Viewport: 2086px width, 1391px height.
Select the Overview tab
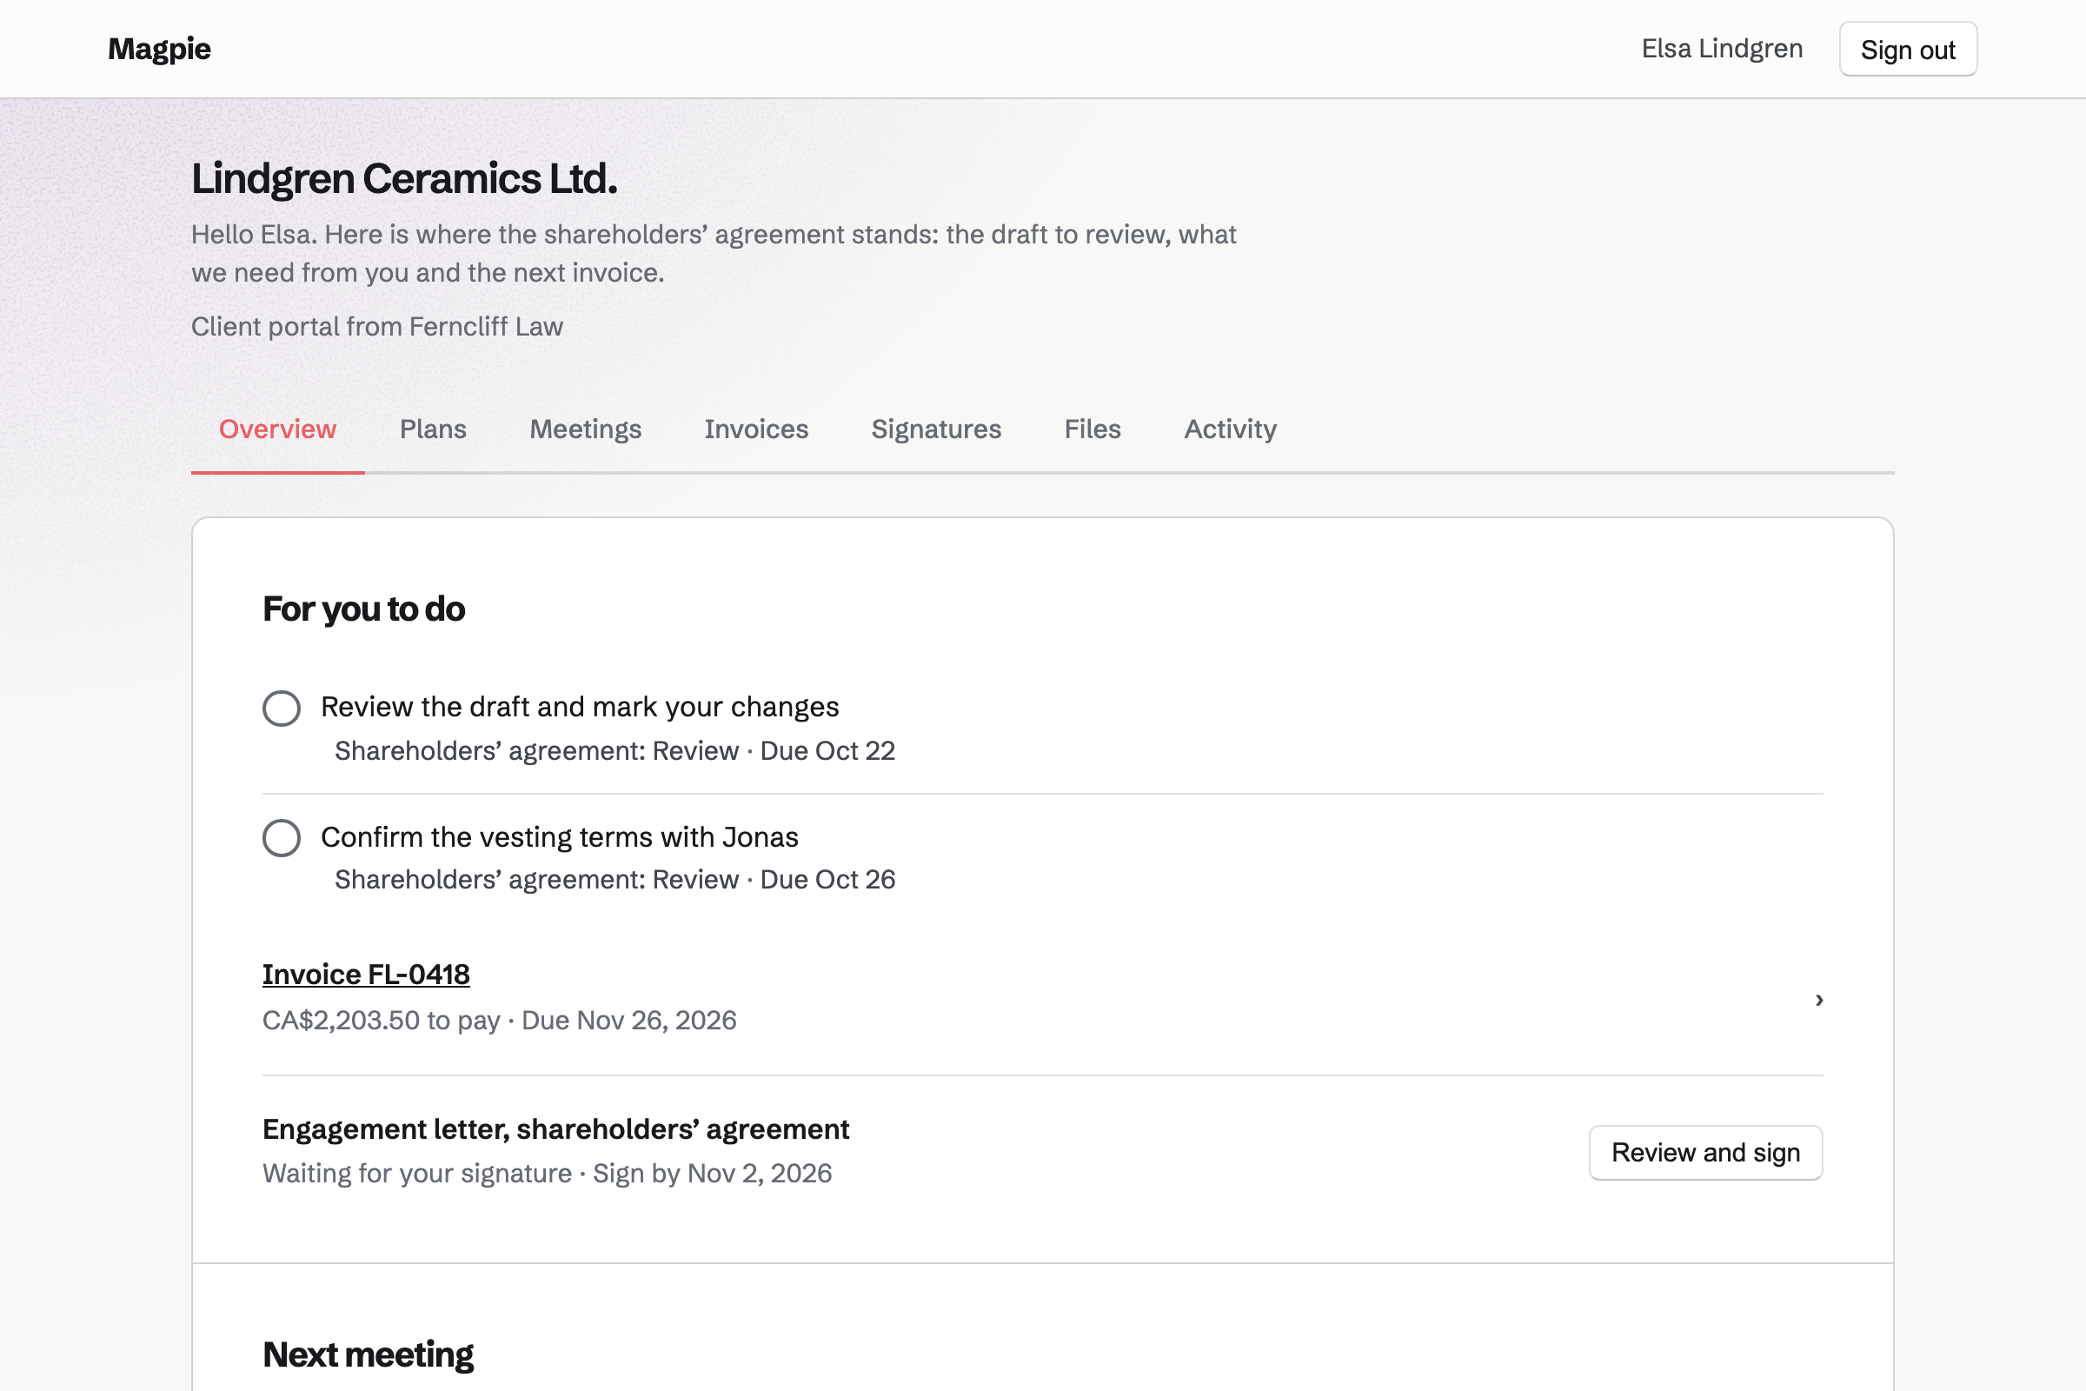(277, 429)
